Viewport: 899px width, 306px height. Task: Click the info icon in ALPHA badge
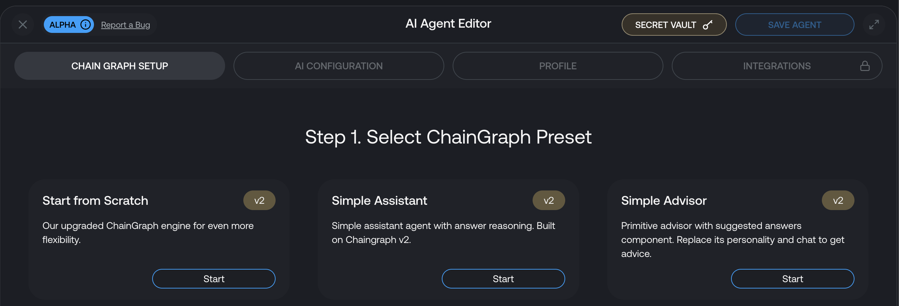tap(86, 25)
